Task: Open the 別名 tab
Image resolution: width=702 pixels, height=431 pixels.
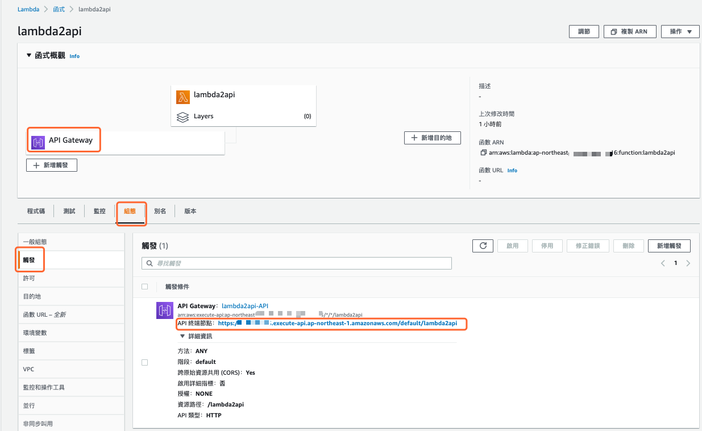Action: pyautogui.click(x=160, y=211)
